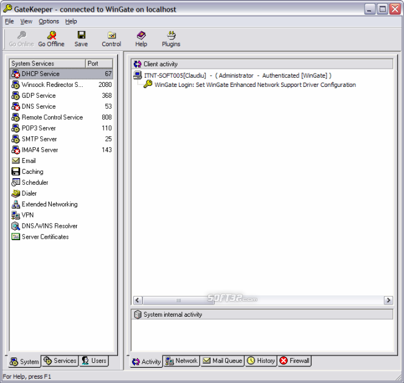Switch to the Users tab
404x383 pixels.
point(94,361)
